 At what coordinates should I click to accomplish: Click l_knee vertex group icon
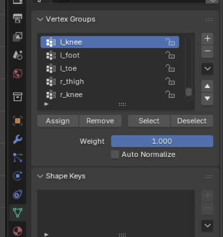pyautogui.click(x=51, y=42)
